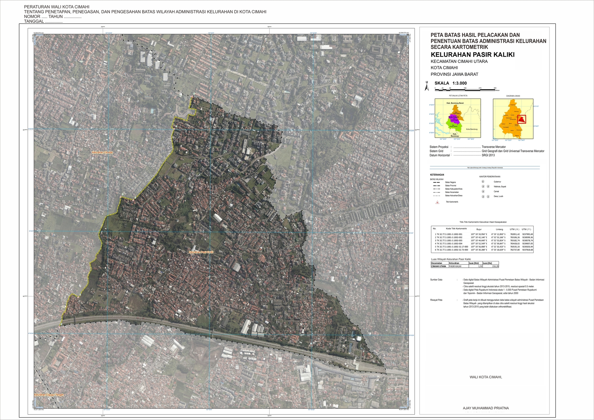Click the Batas Provinsi line symbol
594x420 pixels.
pos(437,186)
